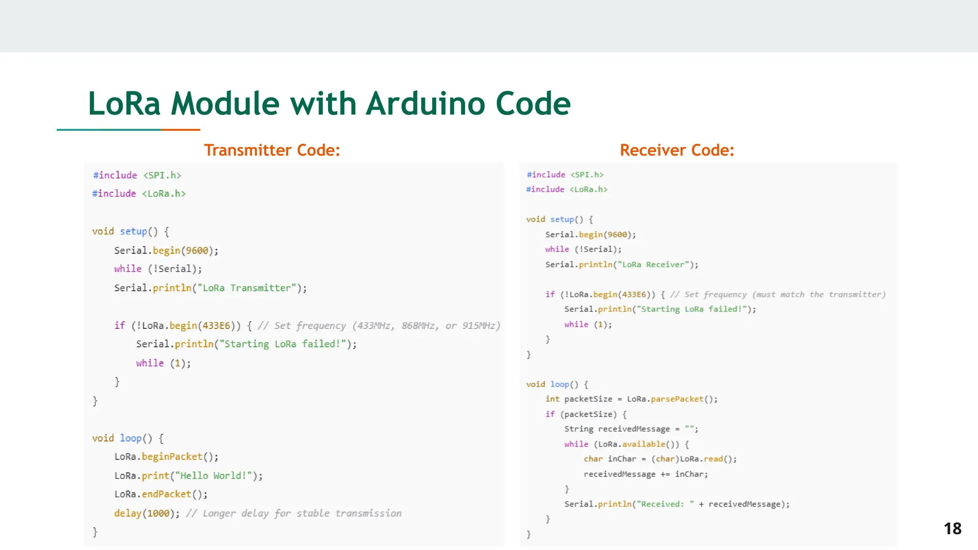Click 'void loop()' in transmitter code
This screenshot has width=978, height=550.
pos(128,438)
